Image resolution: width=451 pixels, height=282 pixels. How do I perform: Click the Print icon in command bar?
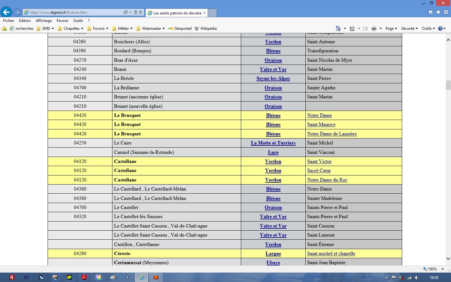[374, 29]
